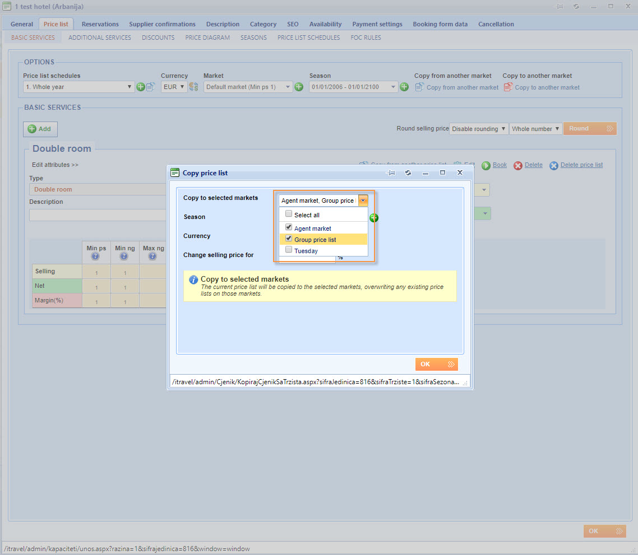Click green Book play icon
Screen dimensions: 638x555
tap(486, 165)
